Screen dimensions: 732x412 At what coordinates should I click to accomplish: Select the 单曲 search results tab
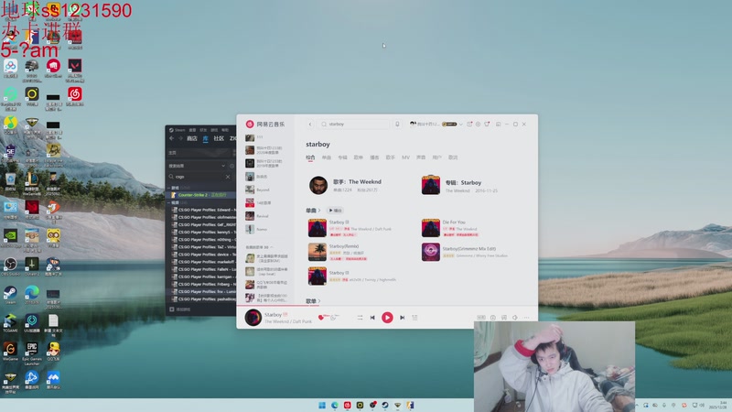point(327,157)
